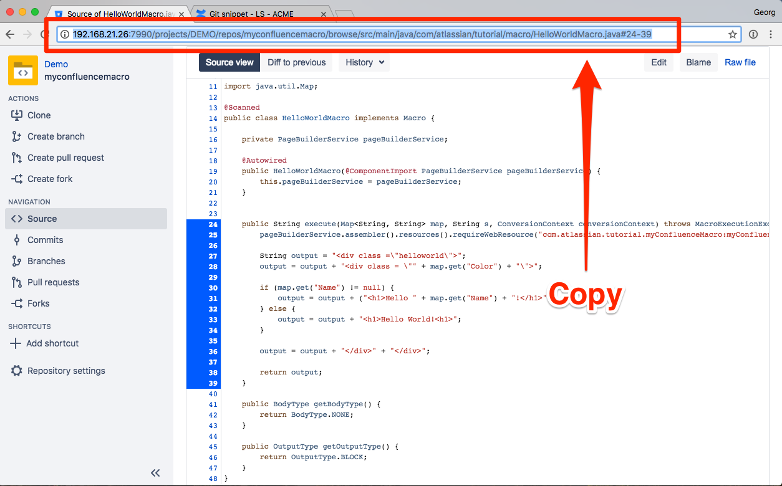Open the Commits navigation item
The height and width of the screenshot is (486, 782).
point(45,240)
